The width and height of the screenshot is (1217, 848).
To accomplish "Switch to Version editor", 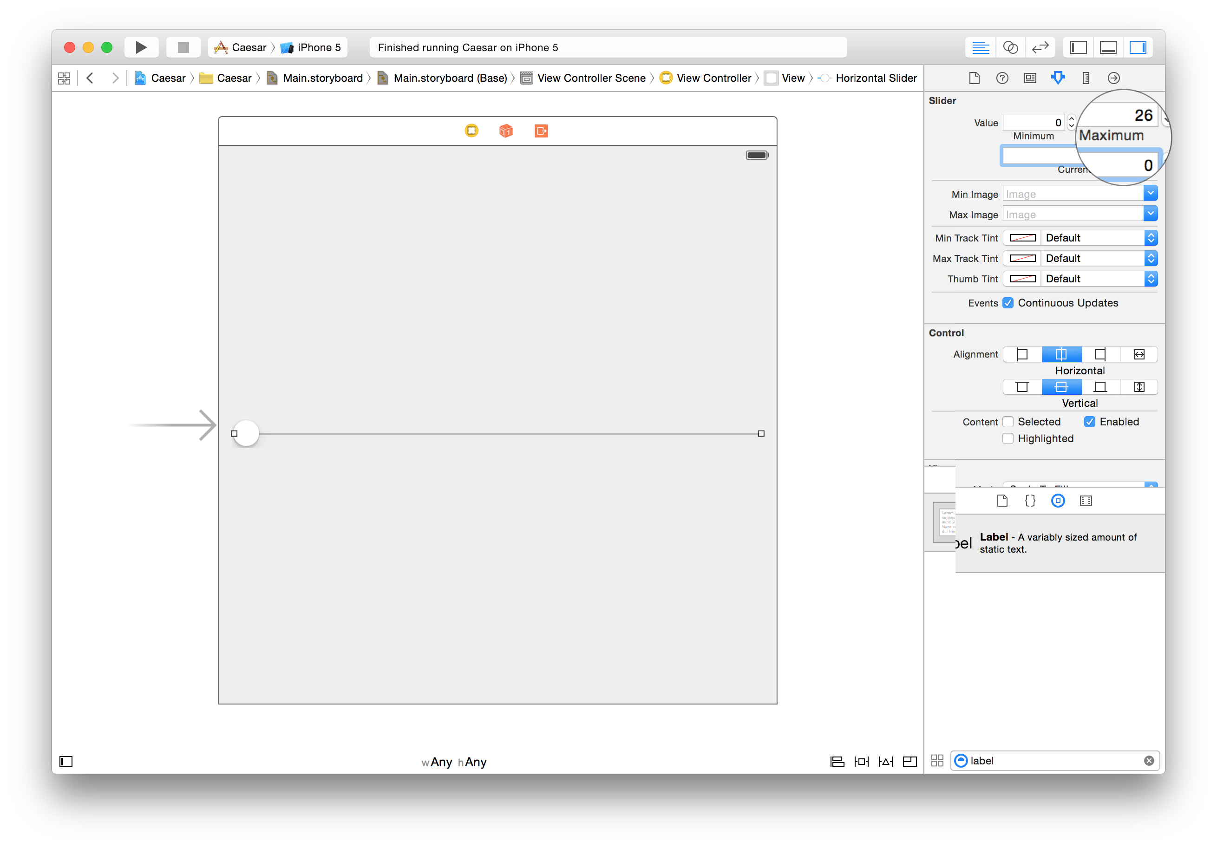I will pos(1040,48).
